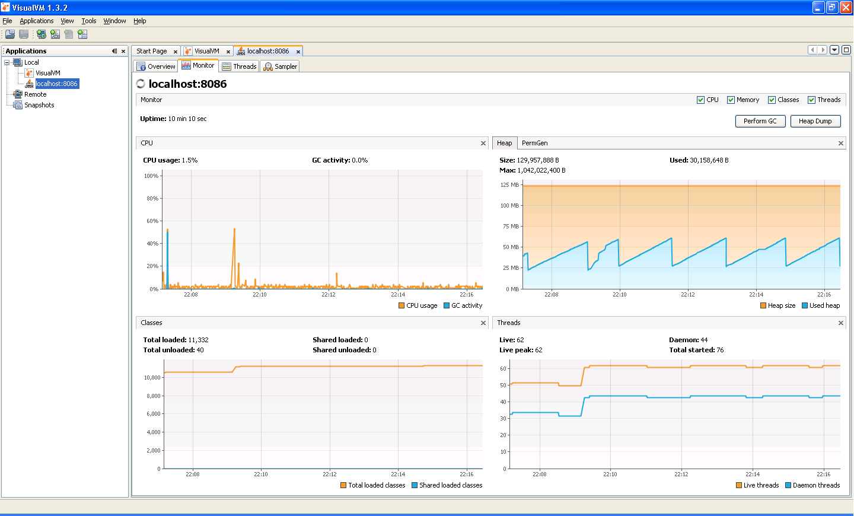The height and width of the screenshot is (516, 854).
Task: Click the Add VM Coredump toolbar icon
Action: (x=69, y=34)
